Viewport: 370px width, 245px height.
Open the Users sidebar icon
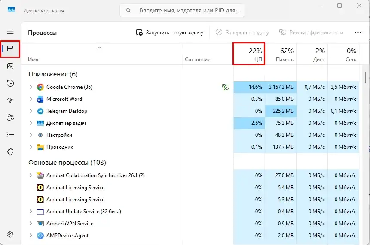tap(10, 117)
